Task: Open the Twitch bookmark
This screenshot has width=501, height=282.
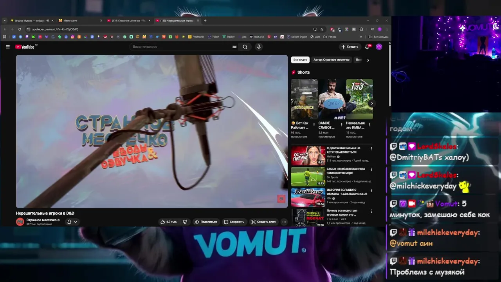Action: tap(214, 37)
